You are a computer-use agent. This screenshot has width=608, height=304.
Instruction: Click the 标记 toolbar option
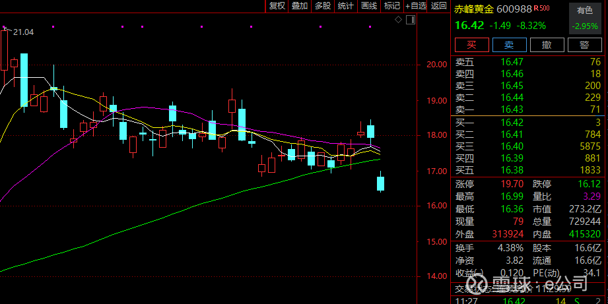click(391, 6)
